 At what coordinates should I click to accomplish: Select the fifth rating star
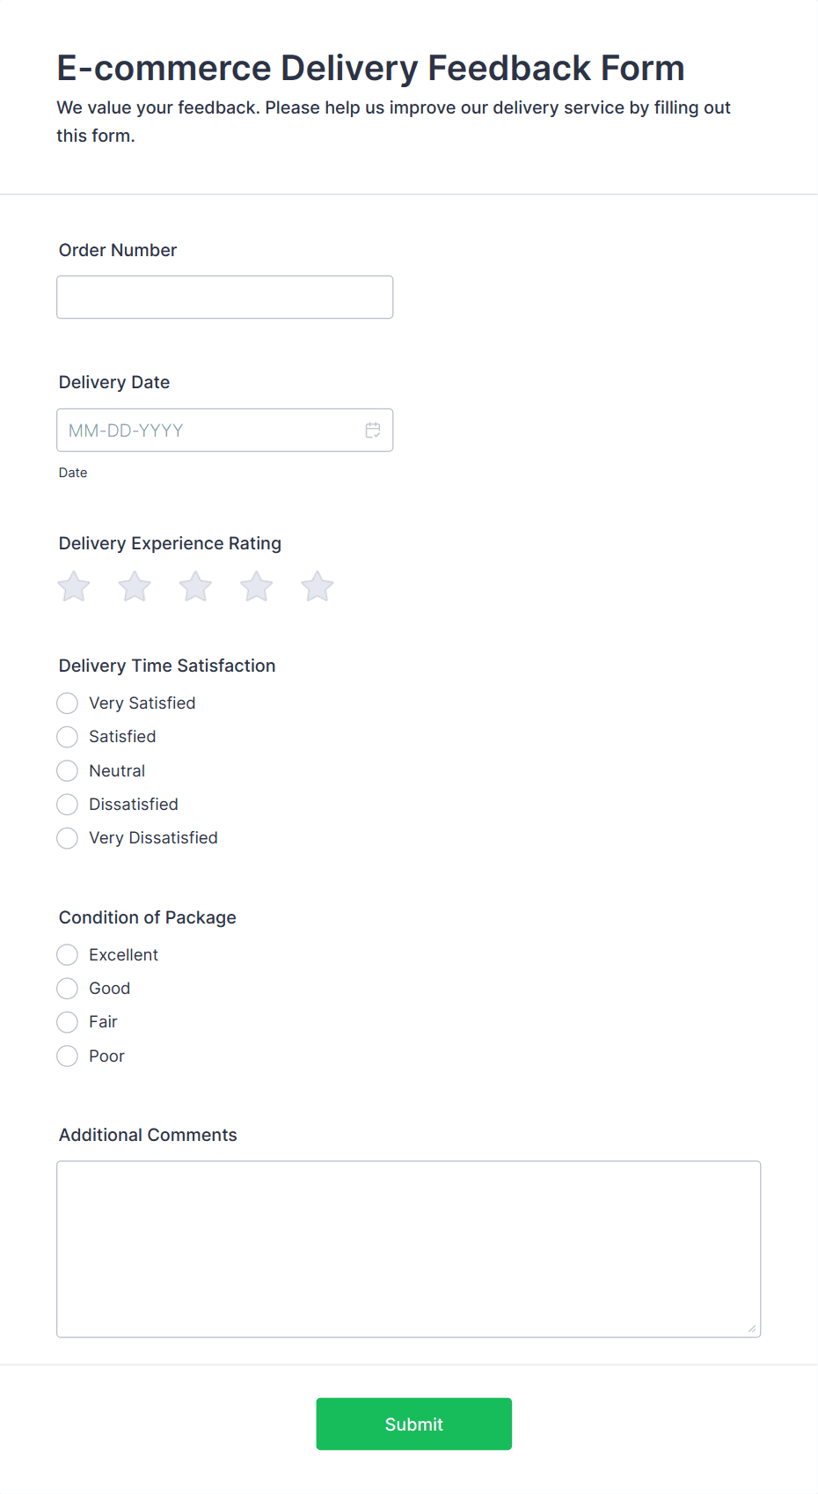(x=318, y=586)
